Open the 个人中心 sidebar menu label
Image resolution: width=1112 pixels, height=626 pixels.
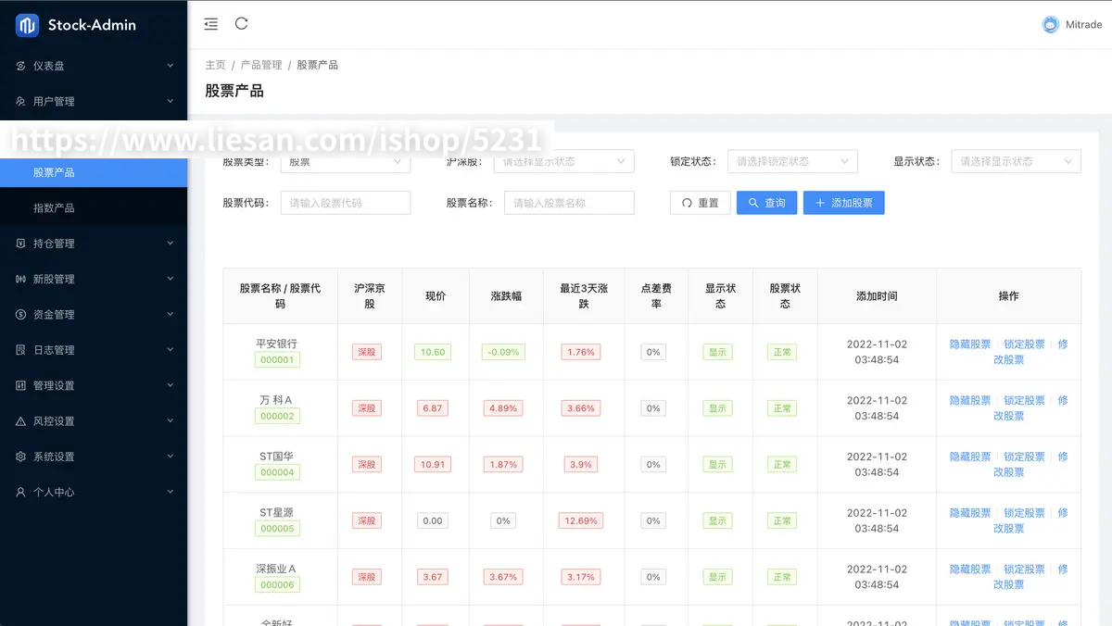click(x=54, y=493)
